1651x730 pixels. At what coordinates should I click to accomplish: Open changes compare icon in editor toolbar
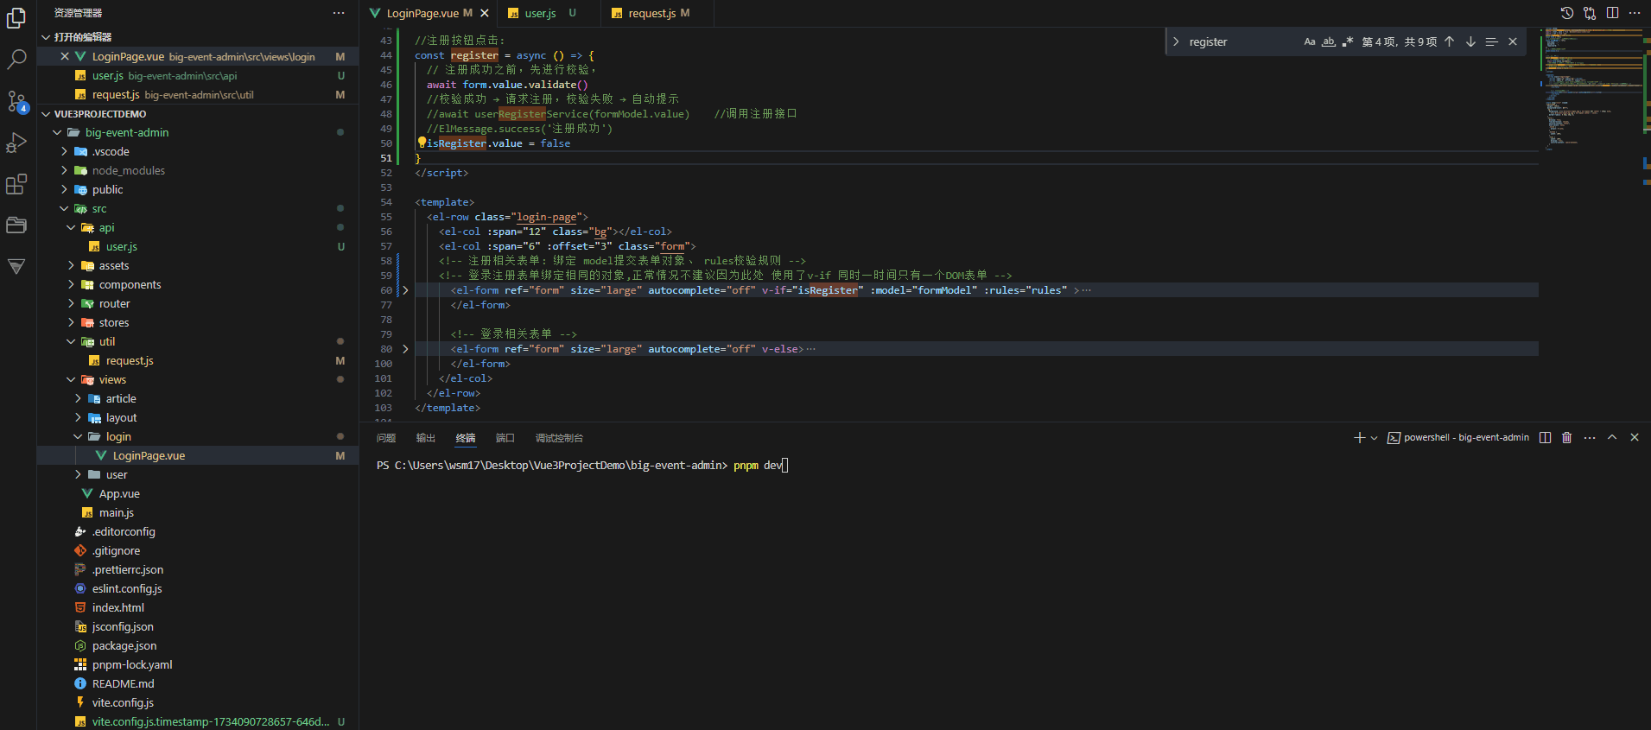1590,13
